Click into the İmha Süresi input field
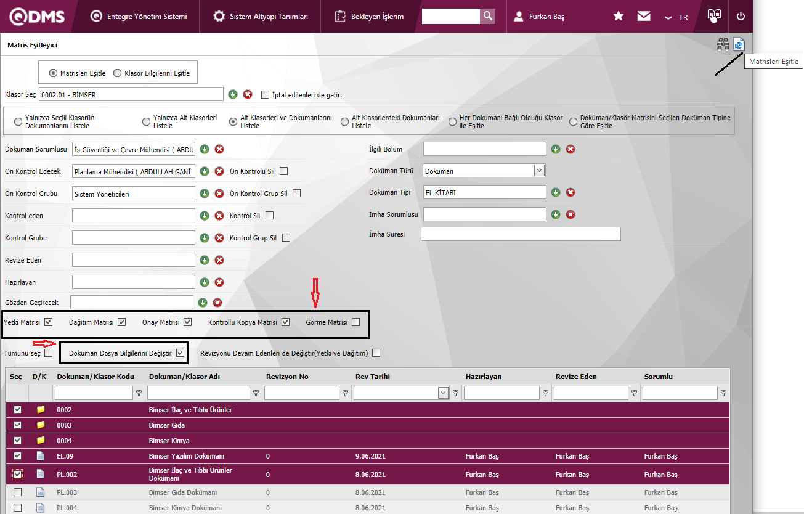This screenshot has width=804, height=514. (521, 234)
